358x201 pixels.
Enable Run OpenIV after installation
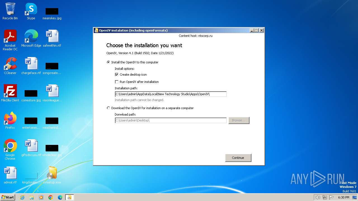(x=137, y=82)
